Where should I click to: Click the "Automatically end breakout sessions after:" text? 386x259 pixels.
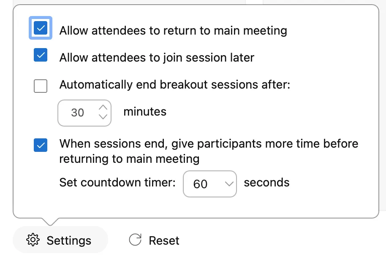tap(175, 85)
